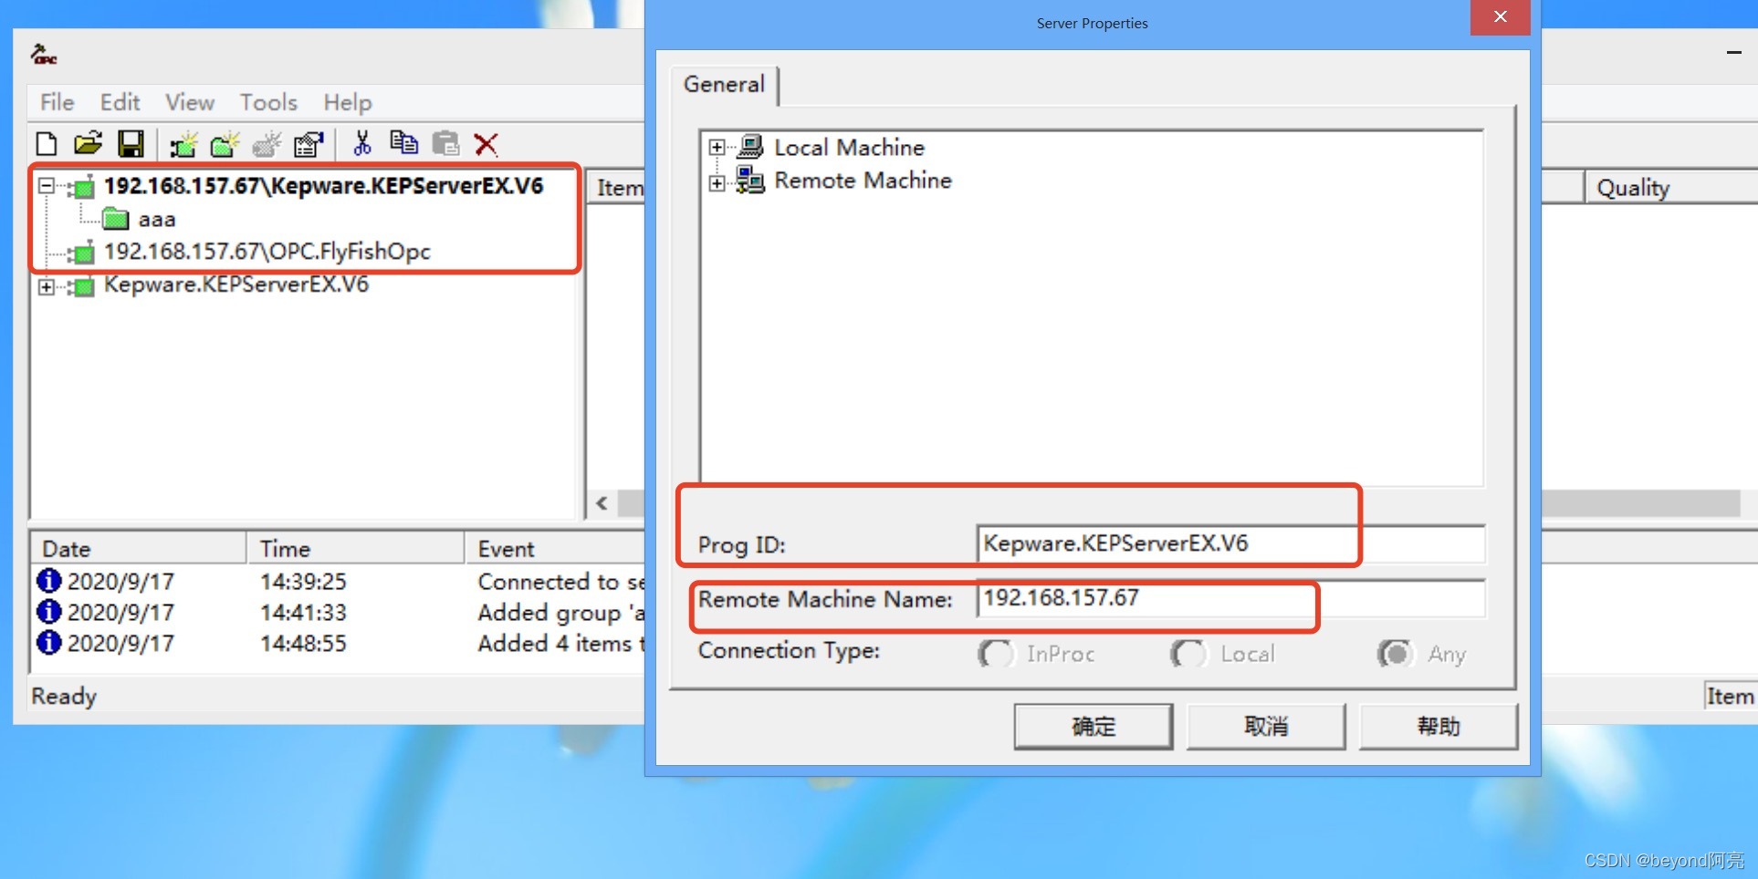The height and width of the screenshot is (879, 1758).
Task: Expand the local Kepware.KEPServerEX.V6 tree node
Action: click(46, 287)
